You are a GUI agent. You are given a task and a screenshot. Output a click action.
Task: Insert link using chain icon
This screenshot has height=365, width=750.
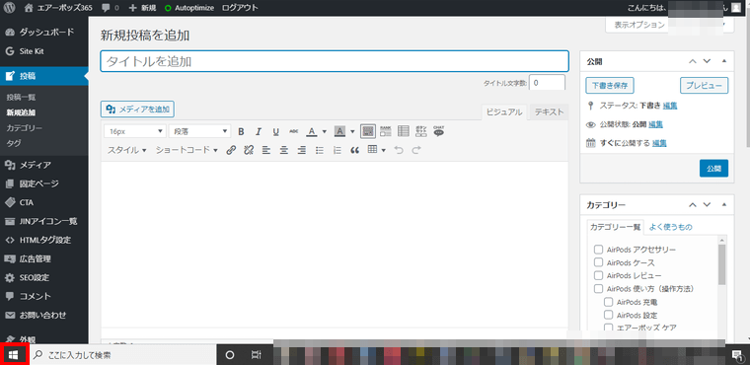(231, 150)
